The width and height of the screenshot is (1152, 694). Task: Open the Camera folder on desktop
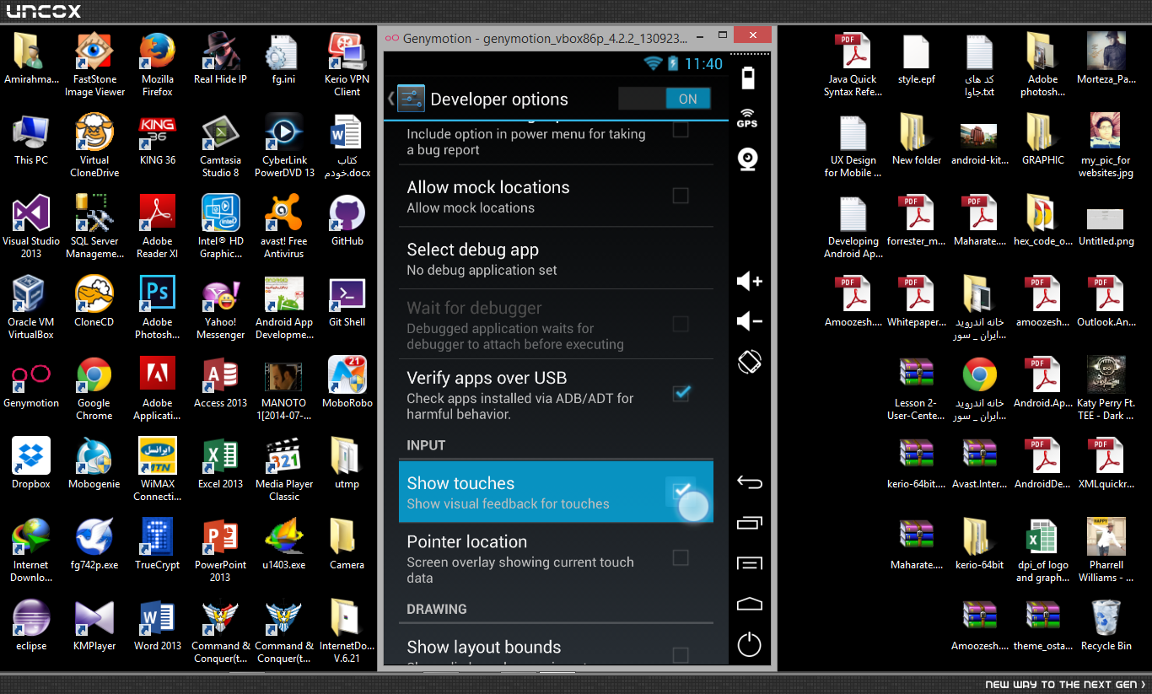click(347, 538)
